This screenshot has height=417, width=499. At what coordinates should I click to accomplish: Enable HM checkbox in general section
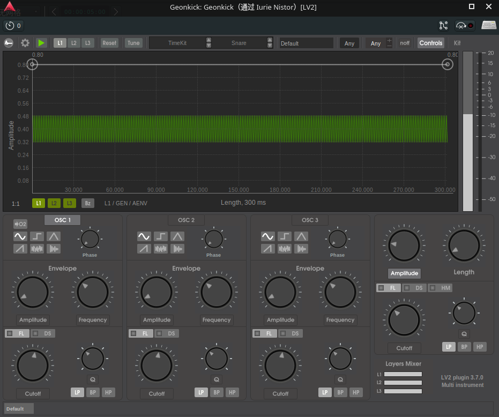[x=433, y=288]
